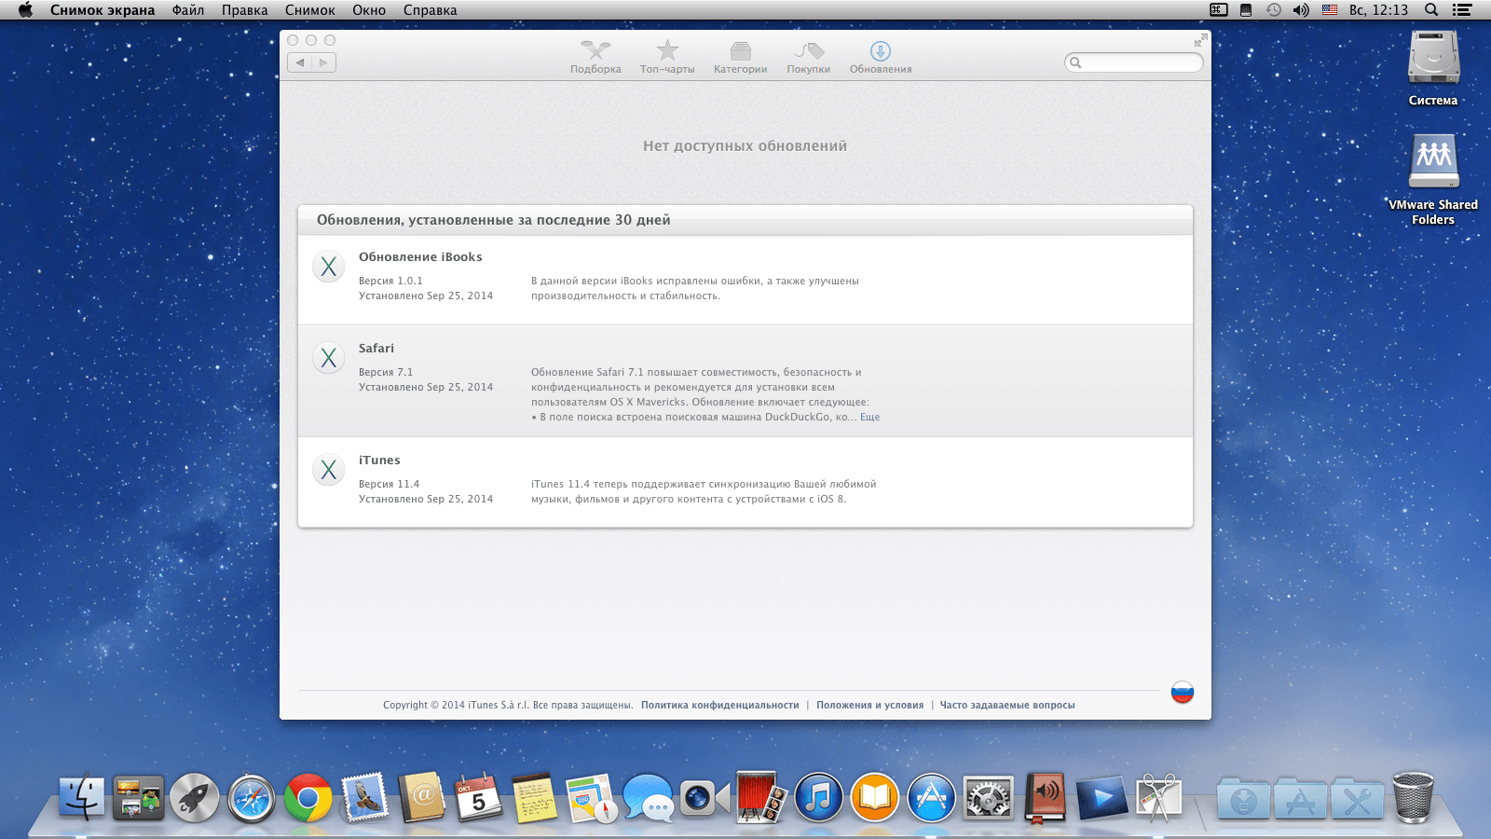Click the Обновление iBooks title
This screenshot has height=839, width=1491.
pyautogui.click(x=420, y=257)
